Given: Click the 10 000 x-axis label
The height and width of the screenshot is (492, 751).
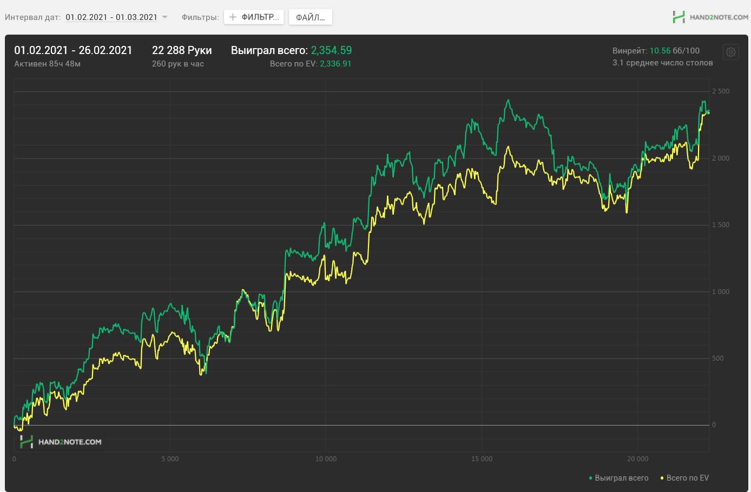Looking at the screenshot, I should tap(326, 459).
